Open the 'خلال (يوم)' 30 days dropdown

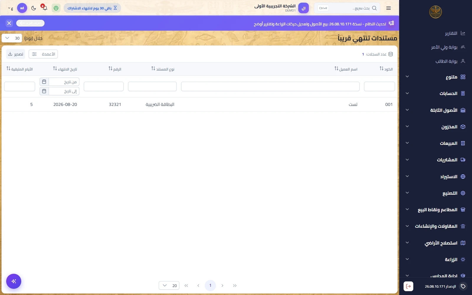[12, 38]
